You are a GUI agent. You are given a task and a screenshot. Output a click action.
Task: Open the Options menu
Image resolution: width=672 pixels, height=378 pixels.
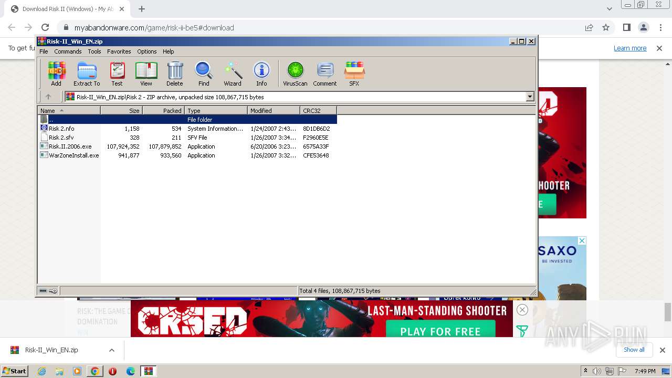coord(147,51)
